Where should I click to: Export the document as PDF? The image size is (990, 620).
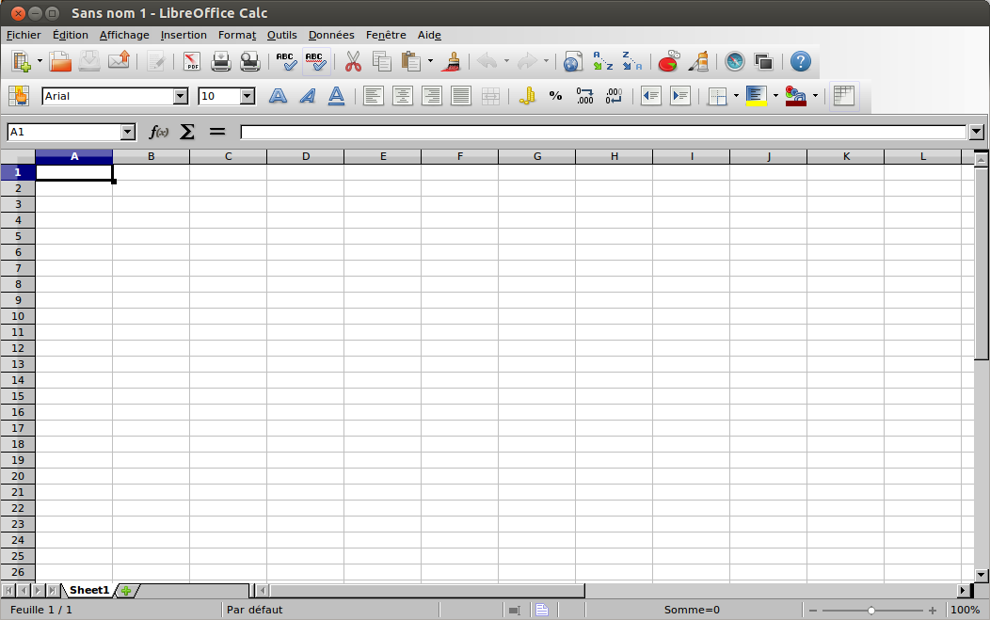192,61
